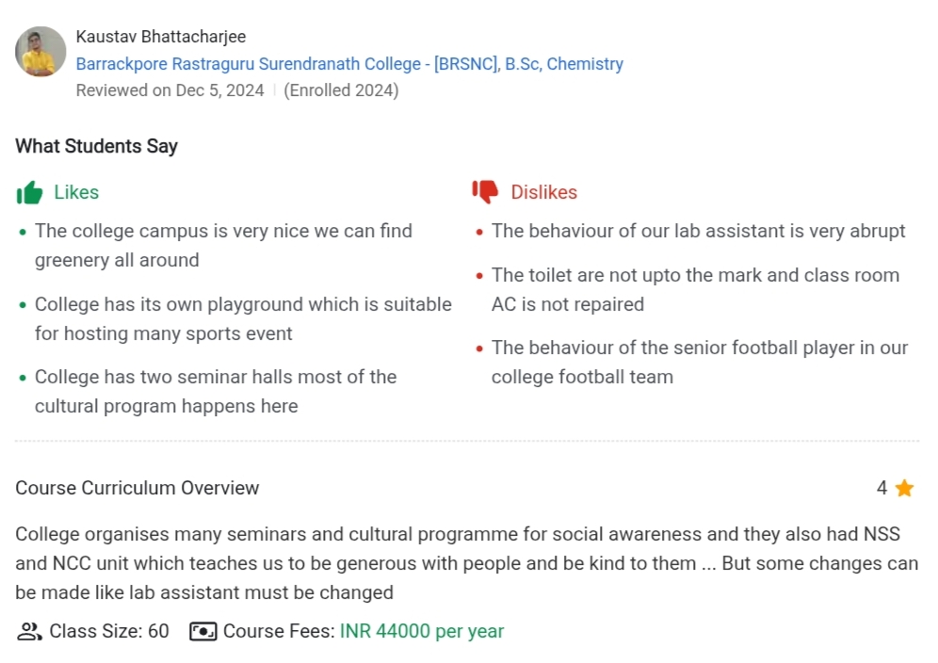Screen dimensions: 938x663
Task: Click the orange rating star icon
Action: 904,488
